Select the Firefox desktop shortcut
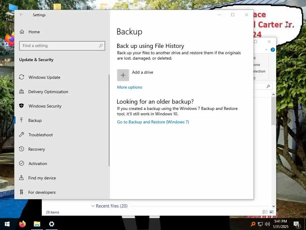Screen dimensions: 306x230 10,42
